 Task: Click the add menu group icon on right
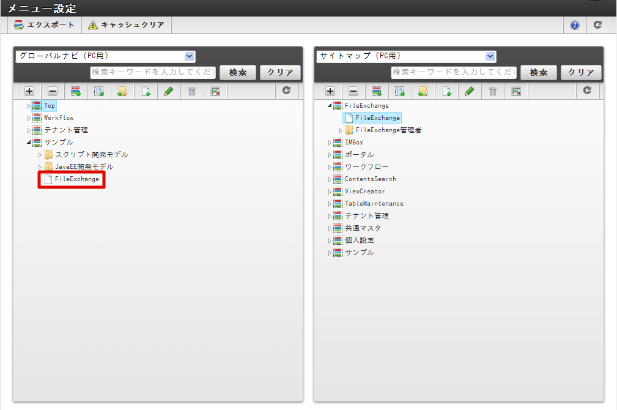376,91
